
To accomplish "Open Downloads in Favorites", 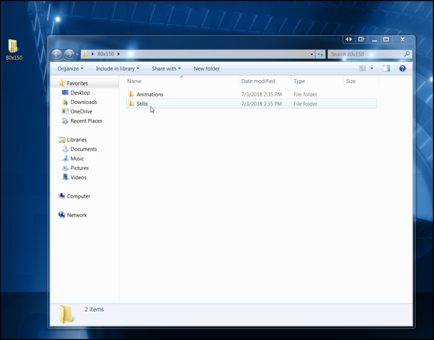I will tap(83, 102).
